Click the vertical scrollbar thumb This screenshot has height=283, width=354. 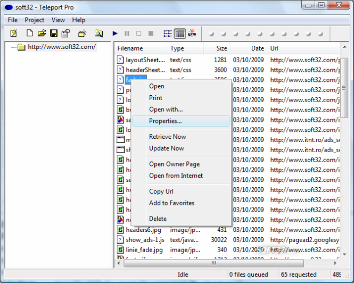[x=344, y=88]
